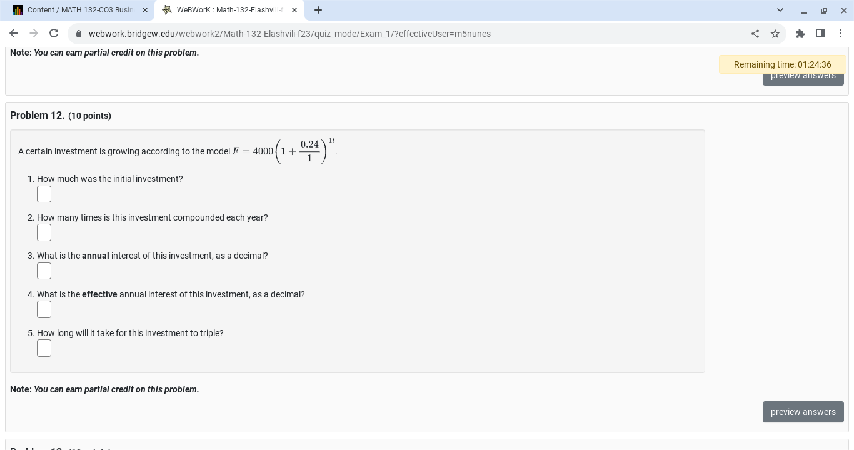Viewport: 854px width, 450px height.
Task: Open a new tab with the plus icon
Action: [318, 10]
